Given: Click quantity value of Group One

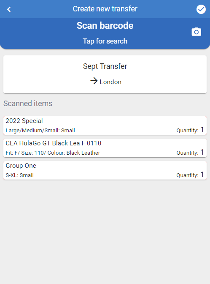Looking at the screenshot, I should [202, 175].
